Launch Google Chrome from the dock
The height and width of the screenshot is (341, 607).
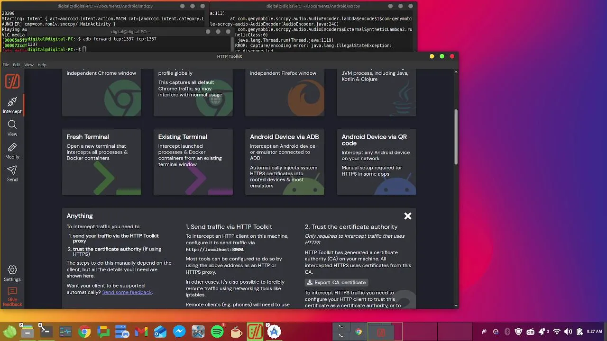click(x=84, y=332)
